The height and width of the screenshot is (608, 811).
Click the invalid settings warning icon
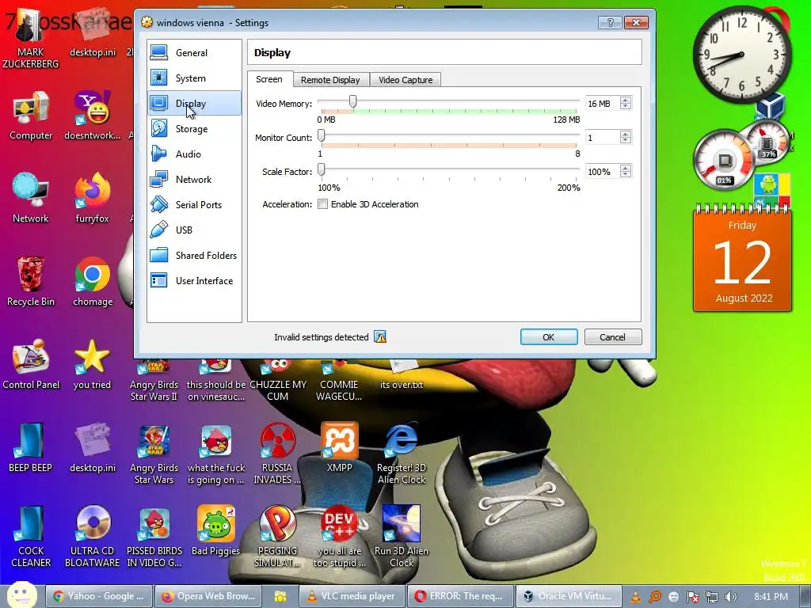click(380, 337)
